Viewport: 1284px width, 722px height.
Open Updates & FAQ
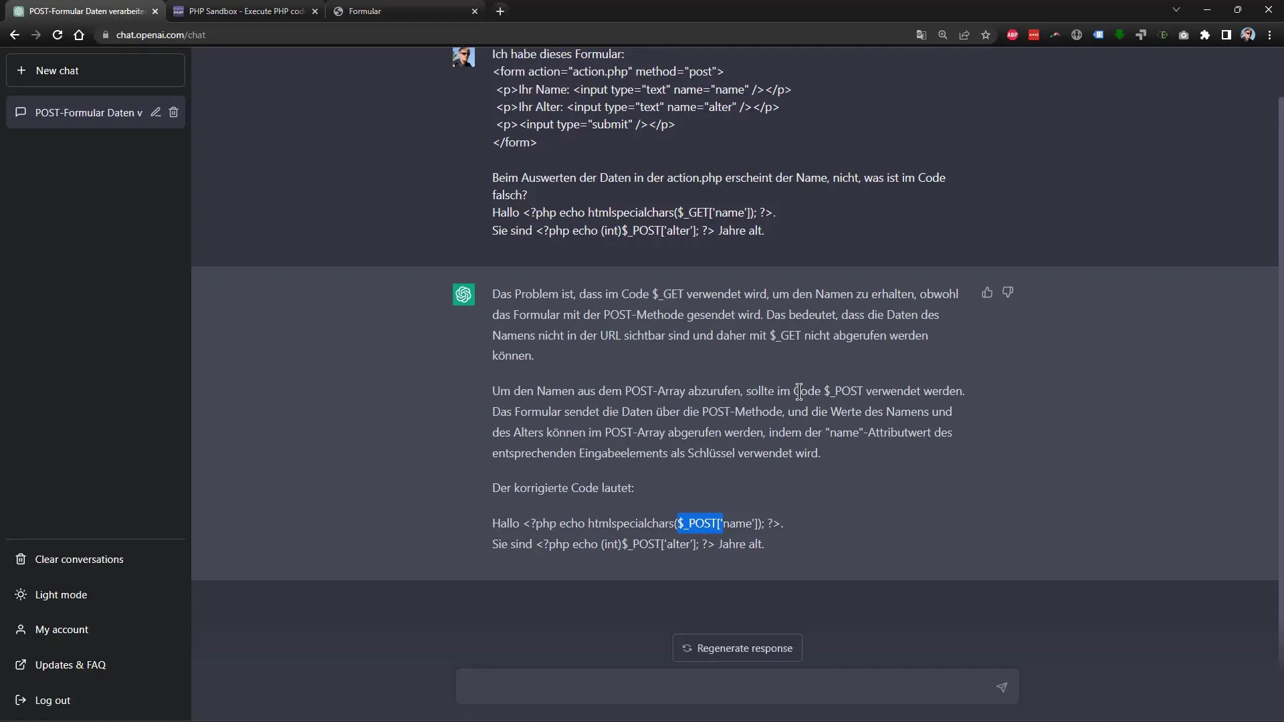pos(96,665)
